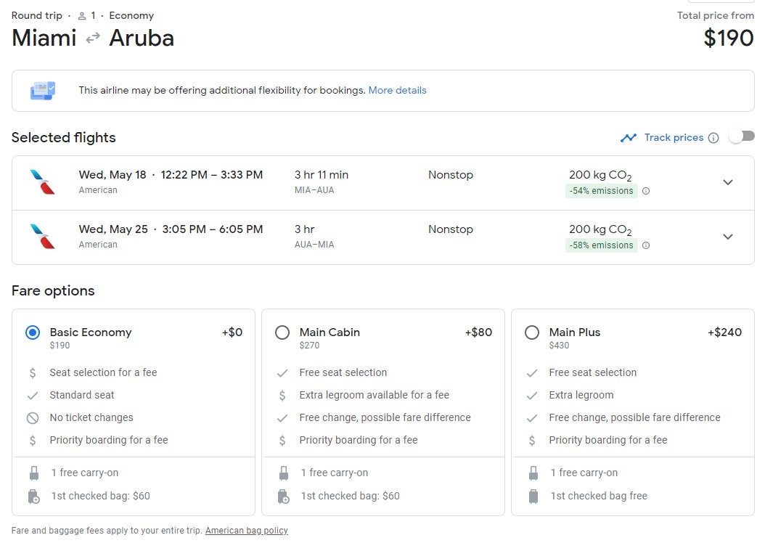Image resolution: width=765 pixels, height=543 pixels.
Task: Click the Track prices graph icon
Action: (629, 138)
